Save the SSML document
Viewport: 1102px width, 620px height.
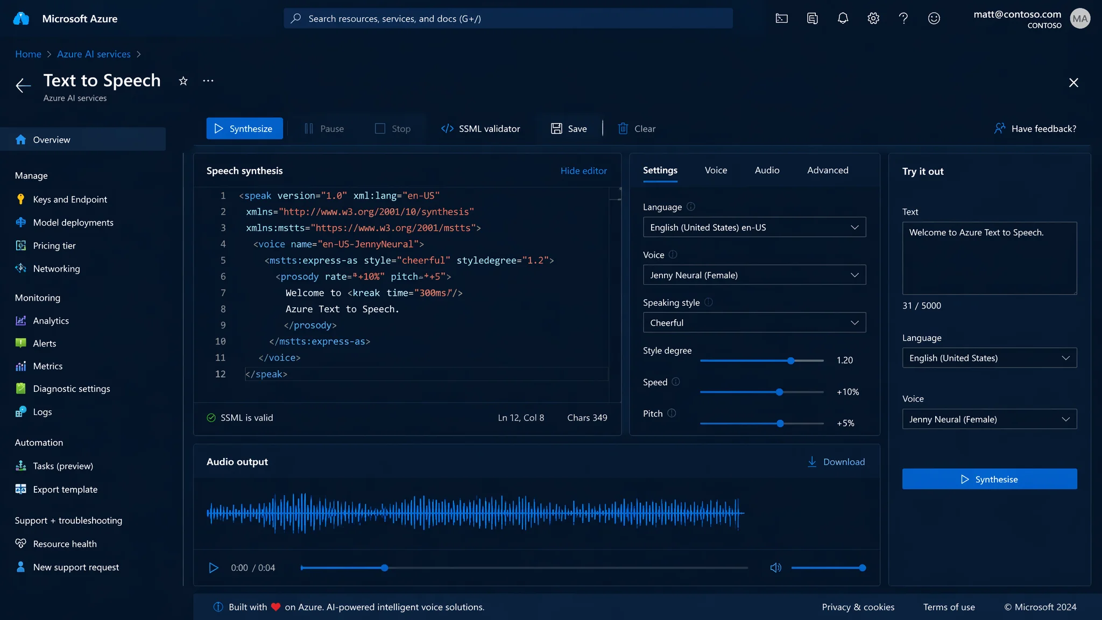[569, 129]
